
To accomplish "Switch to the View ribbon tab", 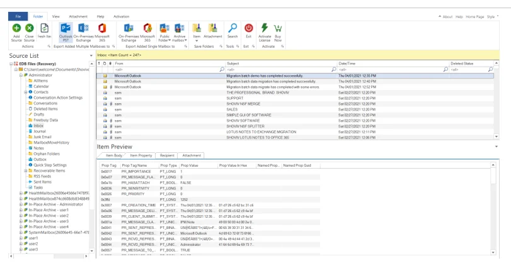I will 55,16.
